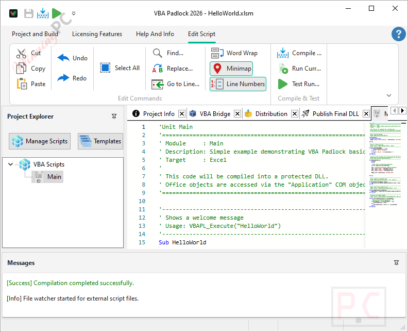Screen dimensions: 408x332
Task: Open the Find dialog
Action: 168,53
